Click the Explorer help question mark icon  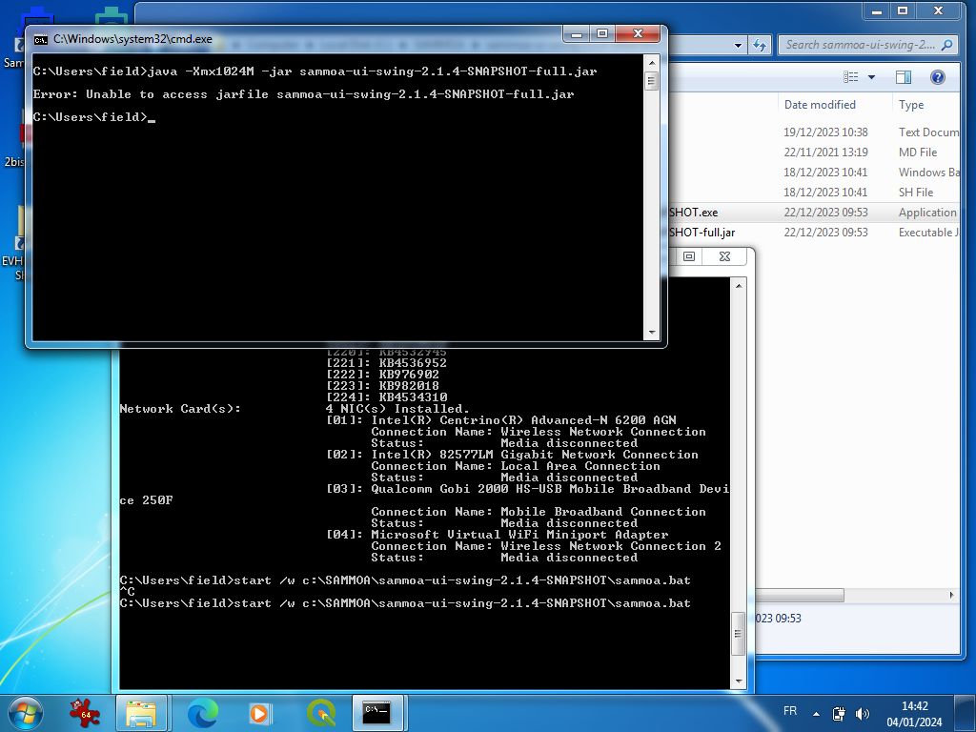coord(938,77)
